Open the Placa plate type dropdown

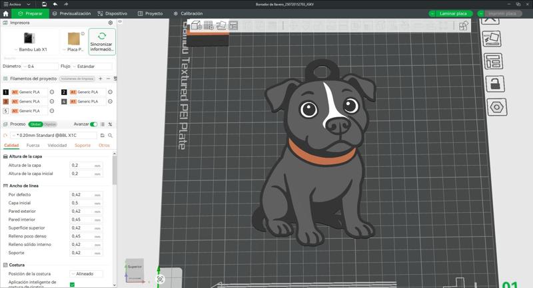(x=73, y=42)
